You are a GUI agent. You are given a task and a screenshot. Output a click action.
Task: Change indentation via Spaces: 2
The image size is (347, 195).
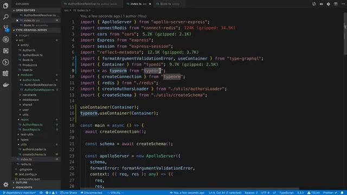click(251, 193)
